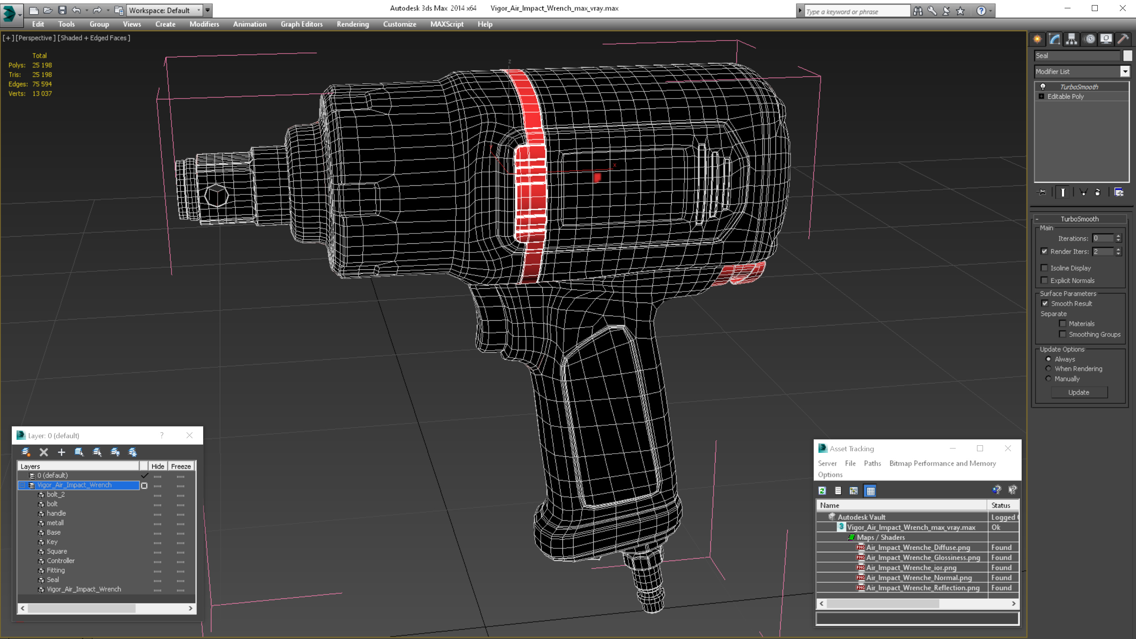Open the Display command panel tab

click(1106, 39)
